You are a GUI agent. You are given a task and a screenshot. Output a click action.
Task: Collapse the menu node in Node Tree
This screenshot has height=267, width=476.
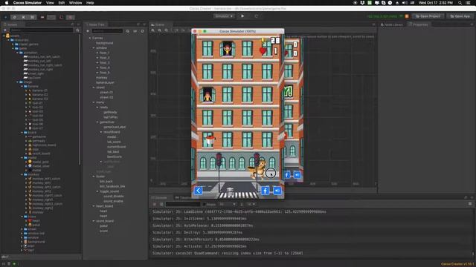coord(94,102)
